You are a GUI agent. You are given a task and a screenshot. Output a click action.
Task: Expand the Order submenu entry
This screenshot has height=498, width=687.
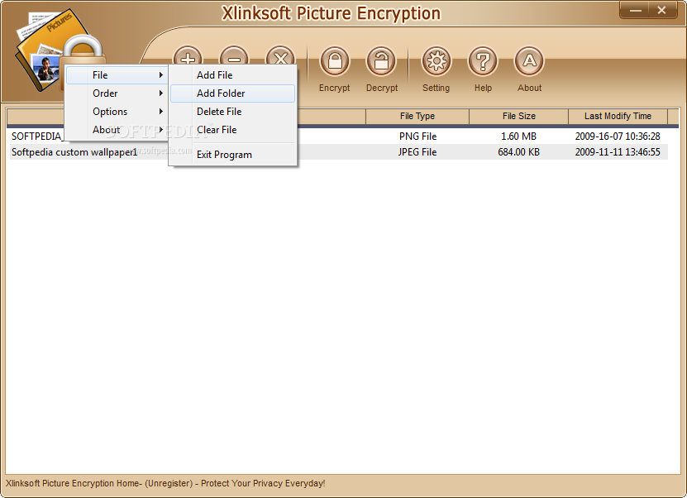[x=117, y=93]
